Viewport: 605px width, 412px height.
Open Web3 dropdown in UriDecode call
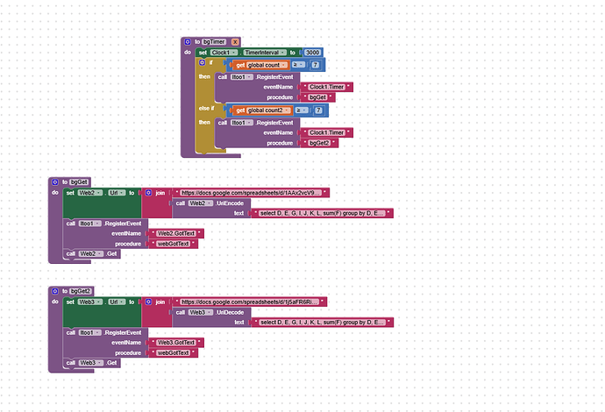200,312
